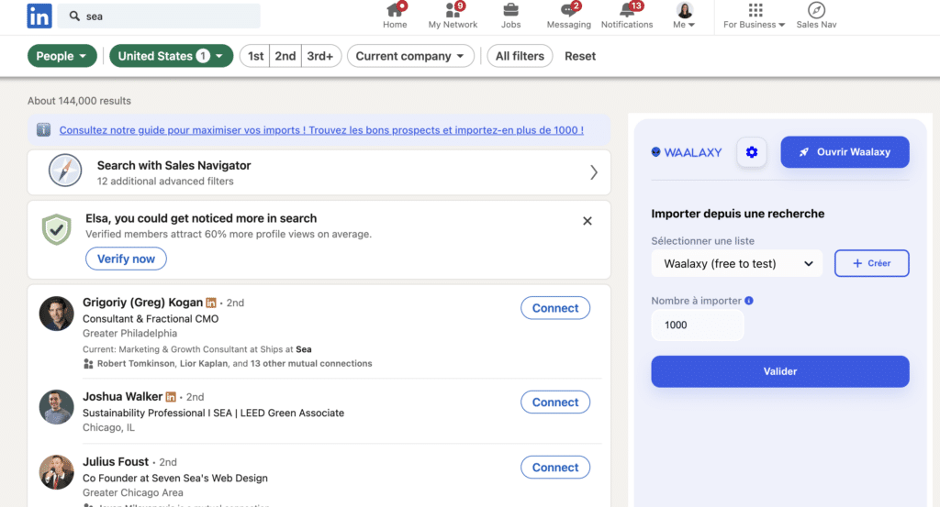Expand the People filter dropdown
Screen dimensions: 940x507
tap(62, 56)
